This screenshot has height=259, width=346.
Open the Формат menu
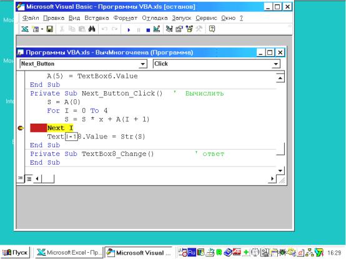(126, 18)
